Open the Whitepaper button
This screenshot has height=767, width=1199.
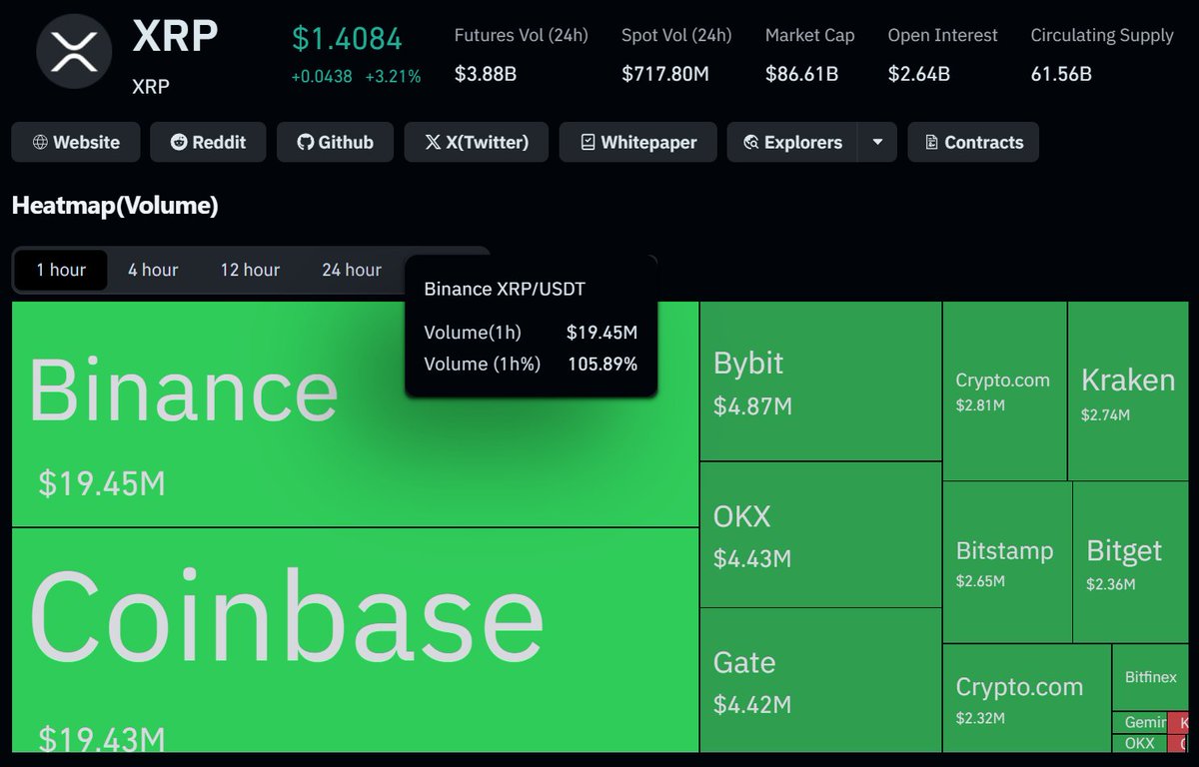click(x=637, y=142)
